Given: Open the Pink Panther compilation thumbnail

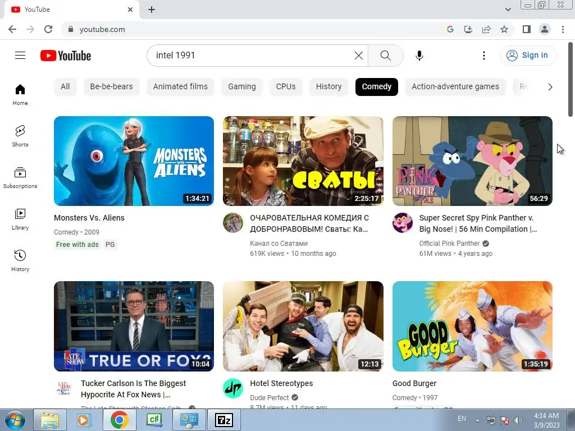Looking at the screenshot, I should point(472,161).
